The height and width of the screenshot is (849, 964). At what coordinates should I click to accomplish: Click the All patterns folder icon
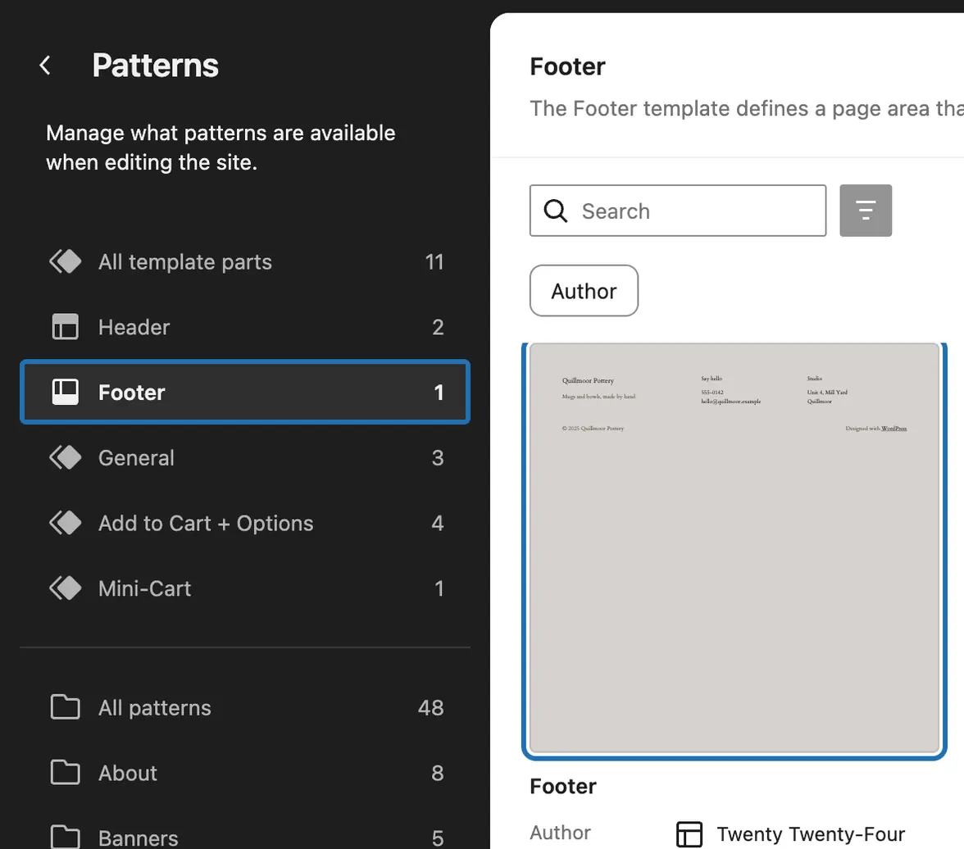pyautogui.click(x=66, y=707)
